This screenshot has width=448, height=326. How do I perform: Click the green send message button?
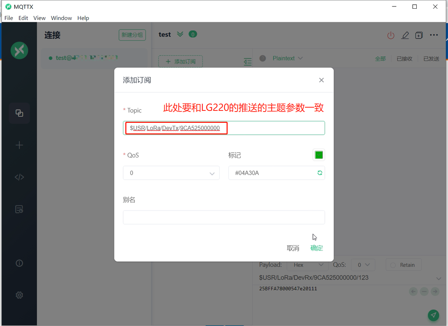(x=433, y=315)
